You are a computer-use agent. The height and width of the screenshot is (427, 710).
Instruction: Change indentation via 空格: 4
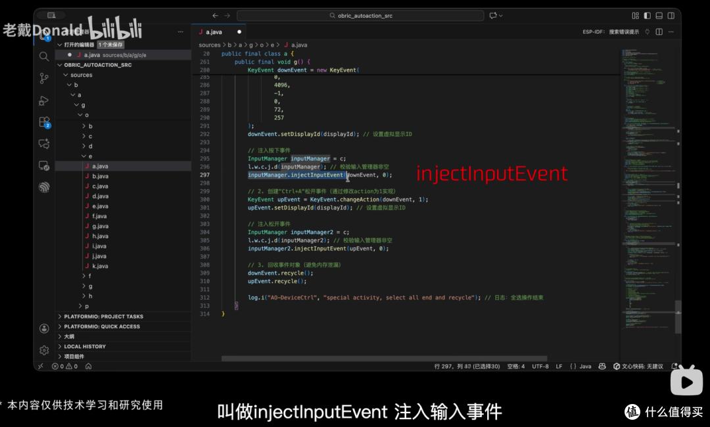pos(516,367)
